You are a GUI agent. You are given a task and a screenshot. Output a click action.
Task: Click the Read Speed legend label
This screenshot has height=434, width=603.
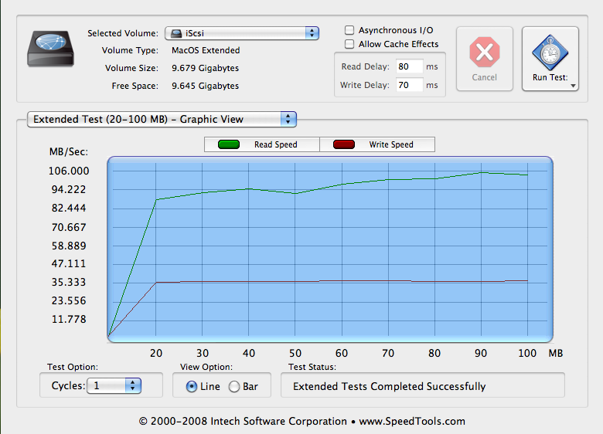(275, 144)
